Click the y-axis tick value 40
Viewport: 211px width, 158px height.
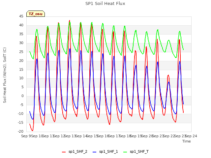(21, 25)
